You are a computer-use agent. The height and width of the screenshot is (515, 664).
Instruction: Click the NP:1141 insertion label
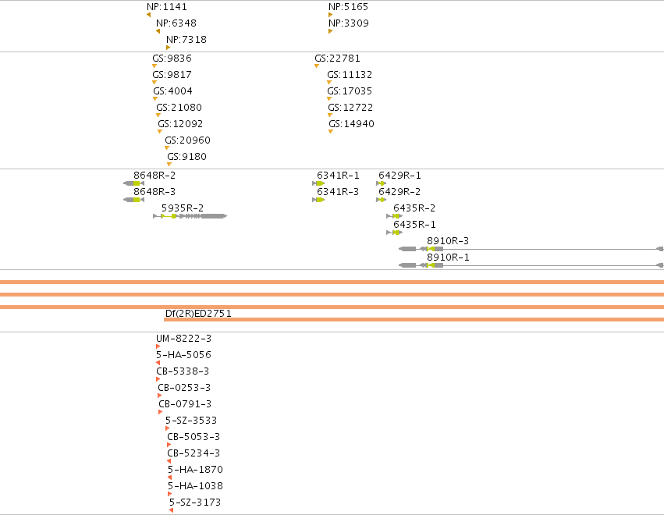[167, 7]
